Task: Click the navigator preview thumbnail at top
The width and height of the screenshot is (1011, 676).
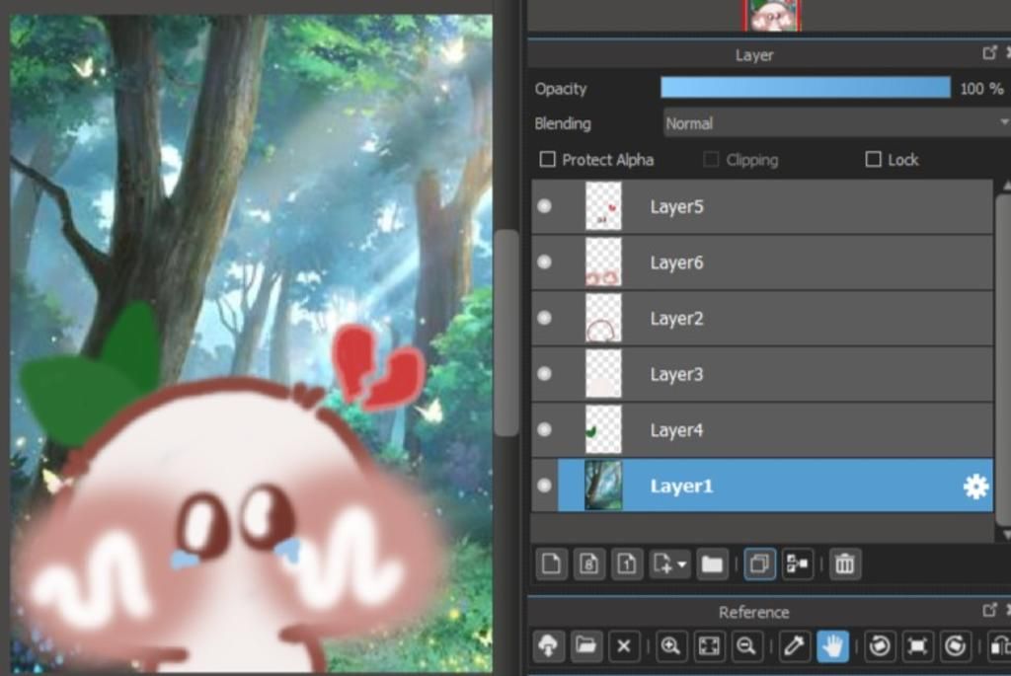Action: tap(772, 15)
